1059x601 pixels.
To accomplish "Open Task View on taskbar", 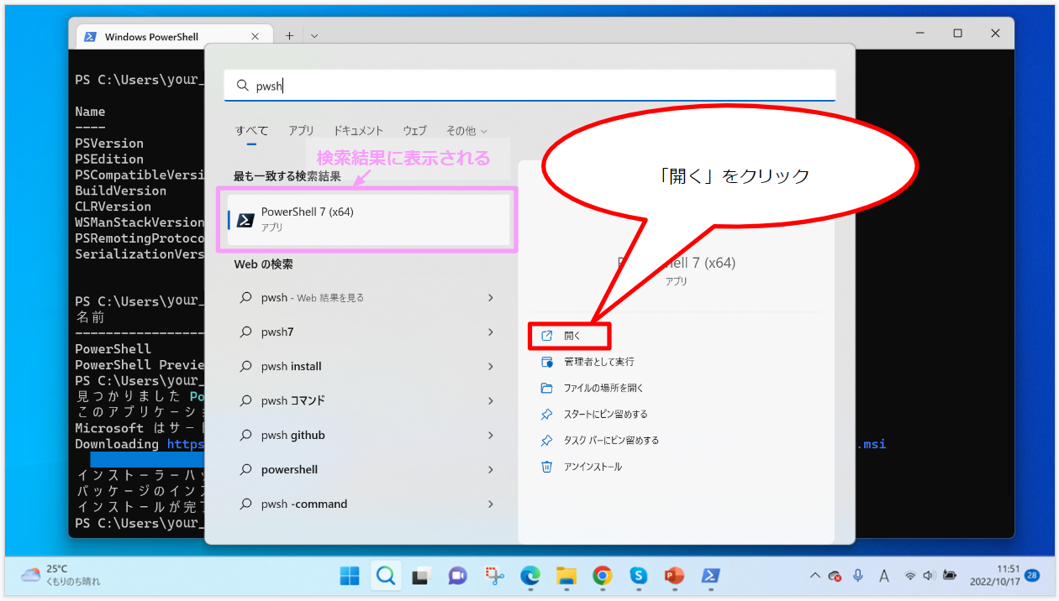I will pos(421,576).
